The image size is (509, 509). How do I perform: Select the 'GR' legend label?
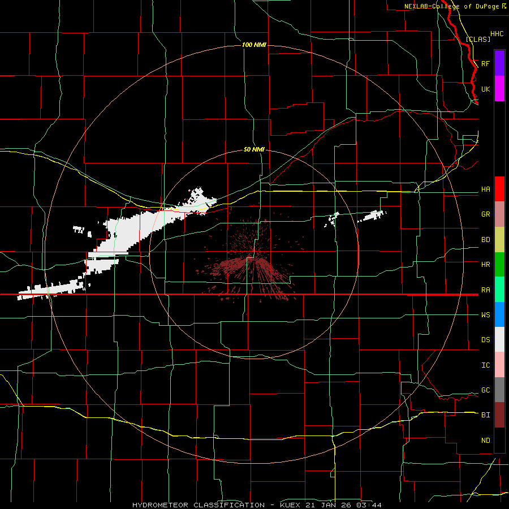coord(486,214)
